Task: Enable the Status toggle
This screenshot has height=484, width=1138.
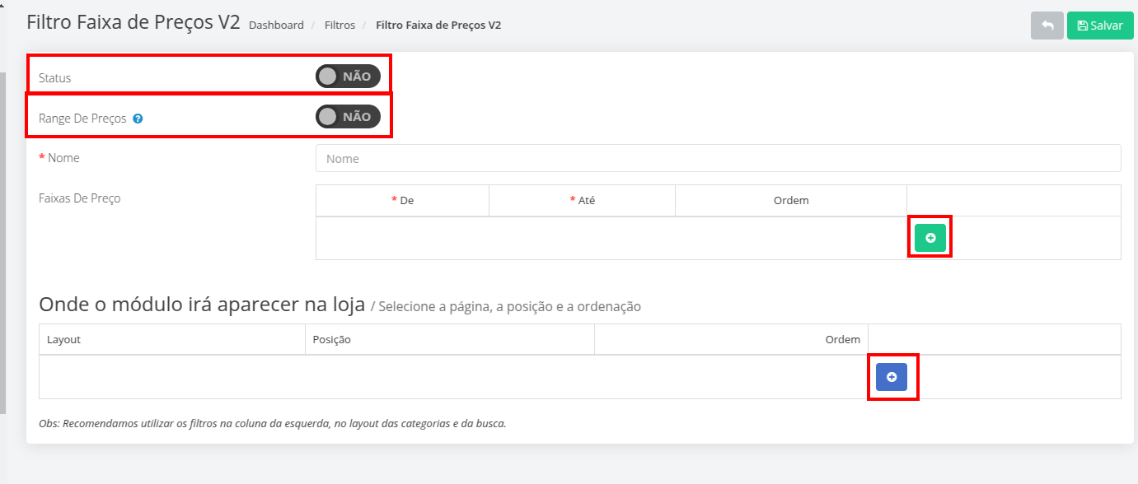Action: (x=348, y=77)
